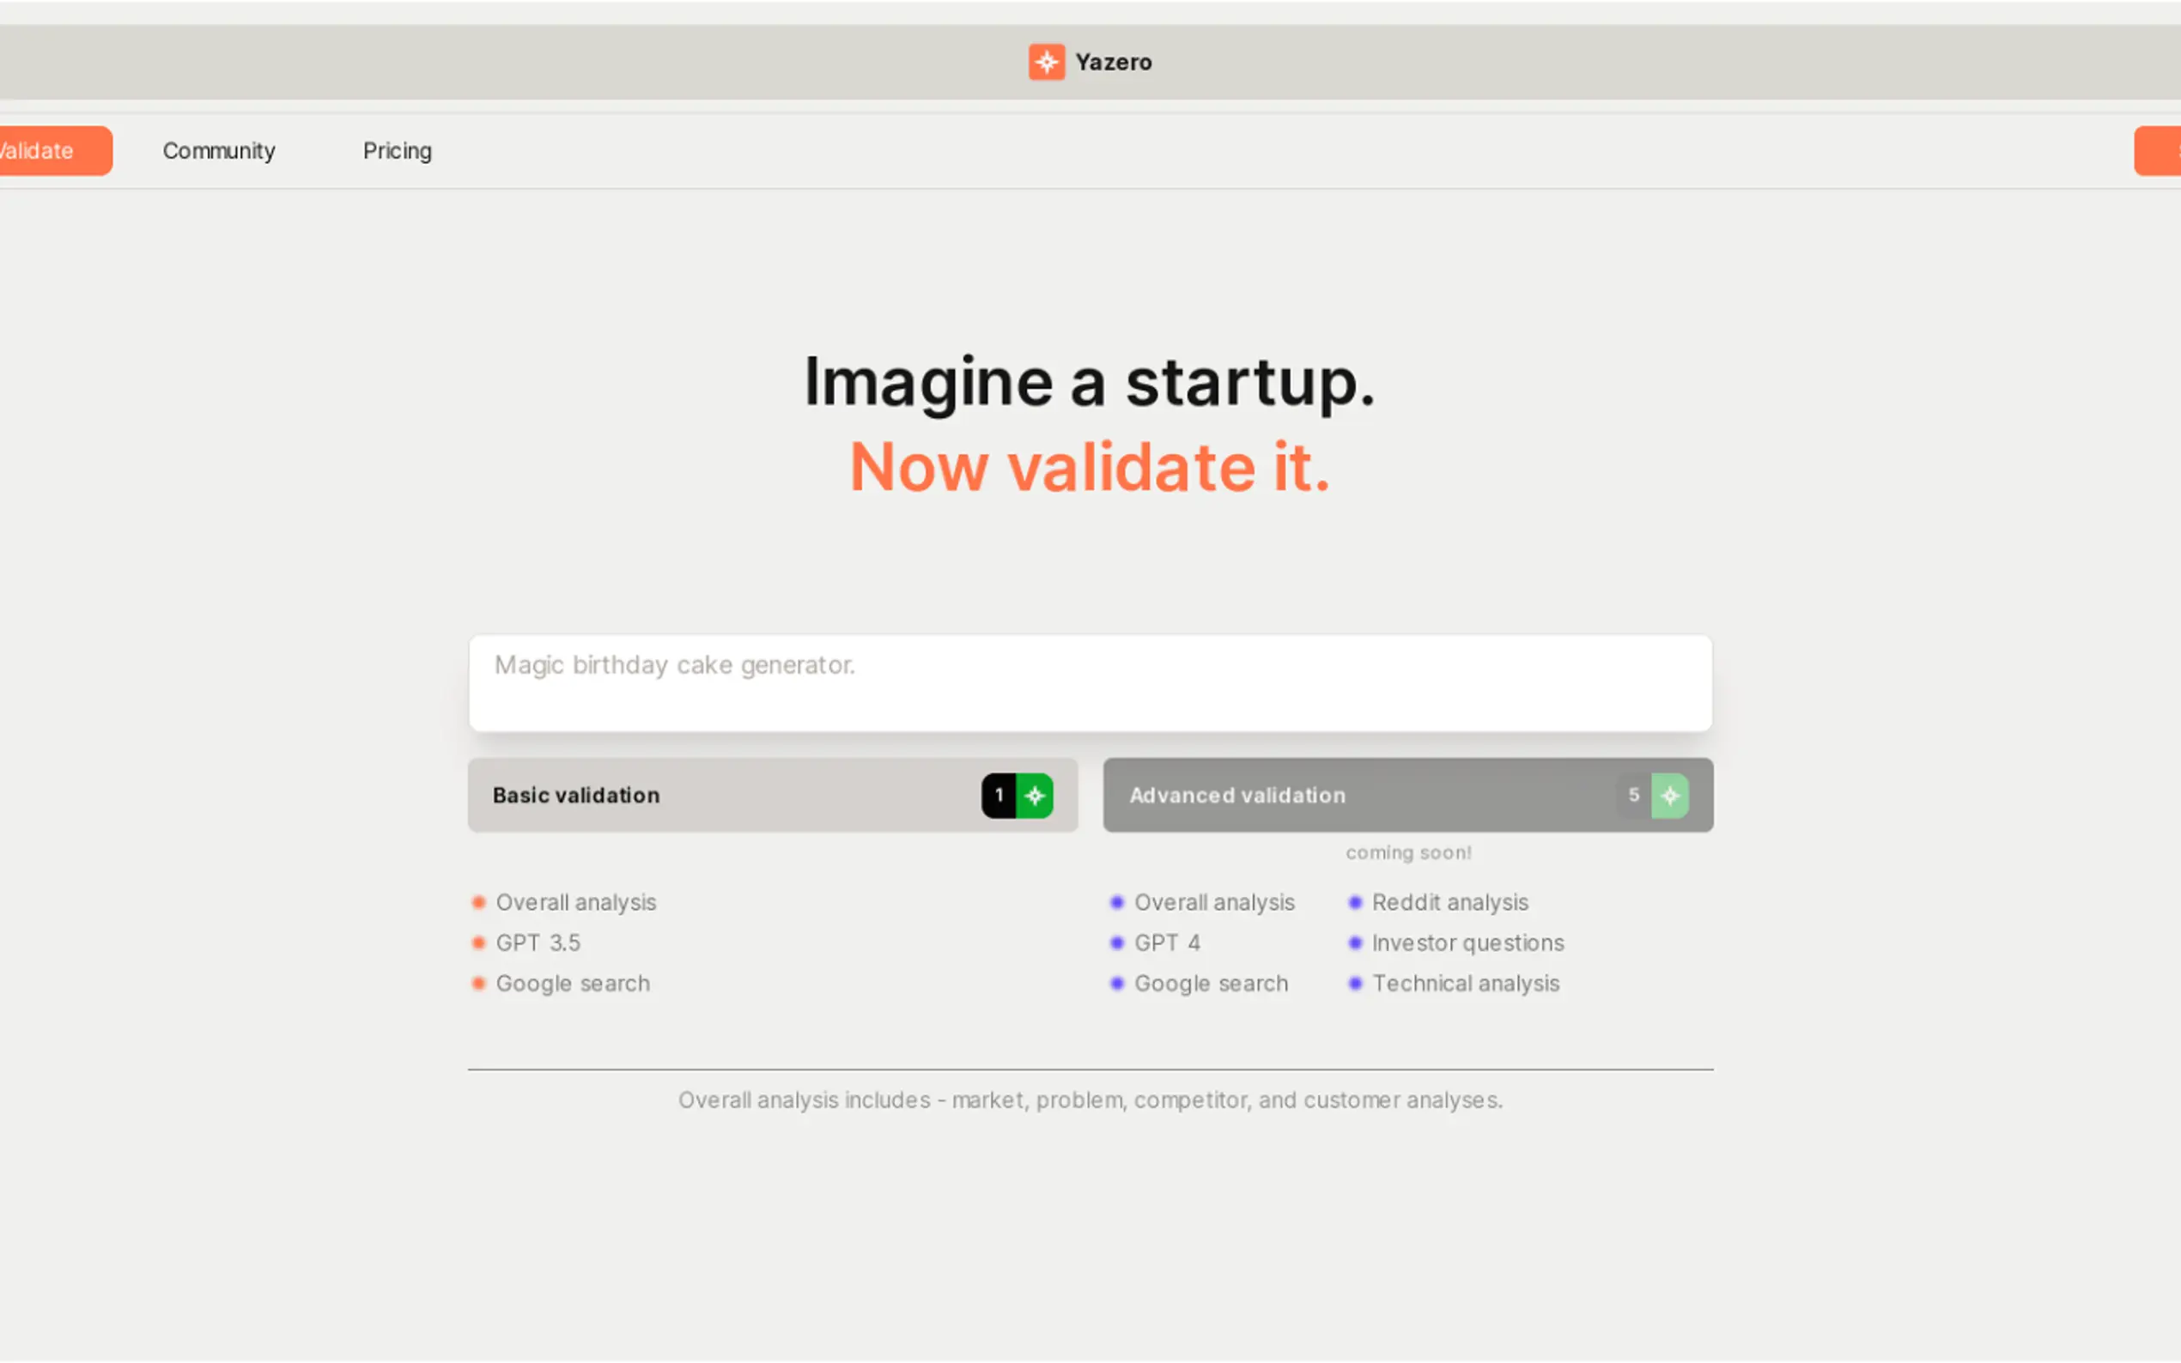Click the Yazero orange logo icon
This screenshot has width=2181, height=1363.
coord(1046,62)
